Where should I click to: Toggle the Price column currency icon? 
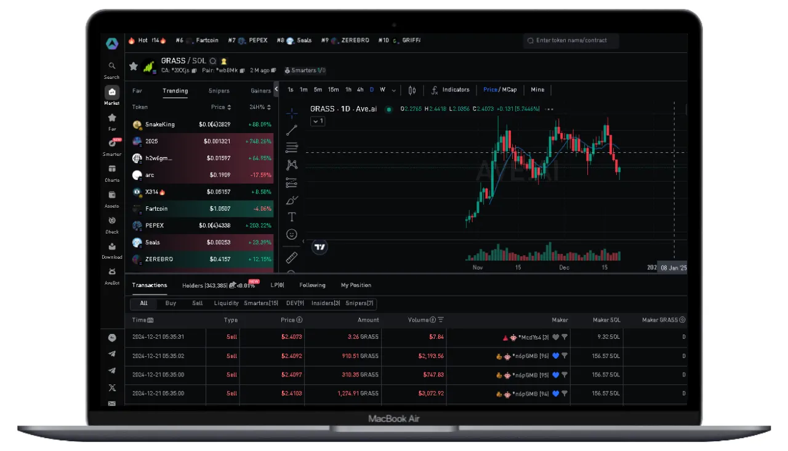[299, 320]
